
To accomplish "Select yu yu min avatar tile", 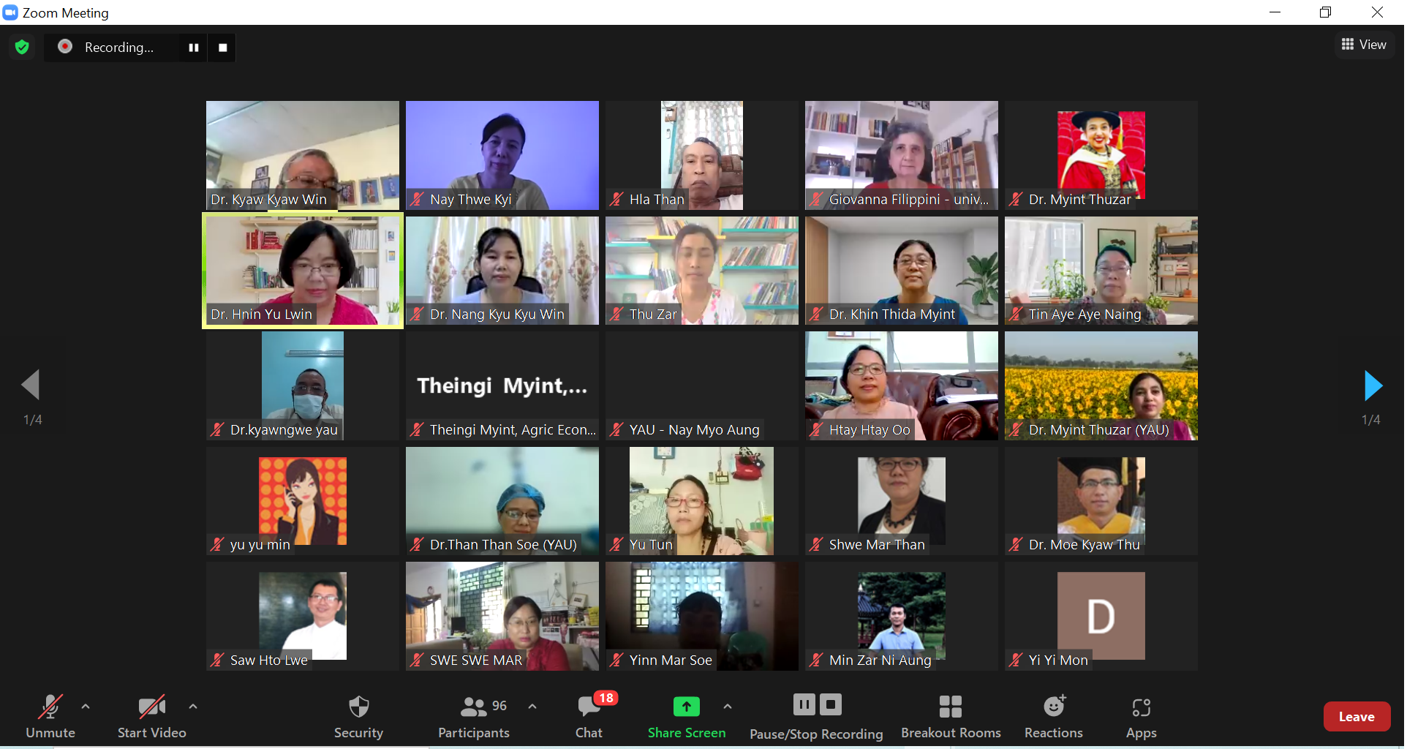I will (x=302, y=501).
